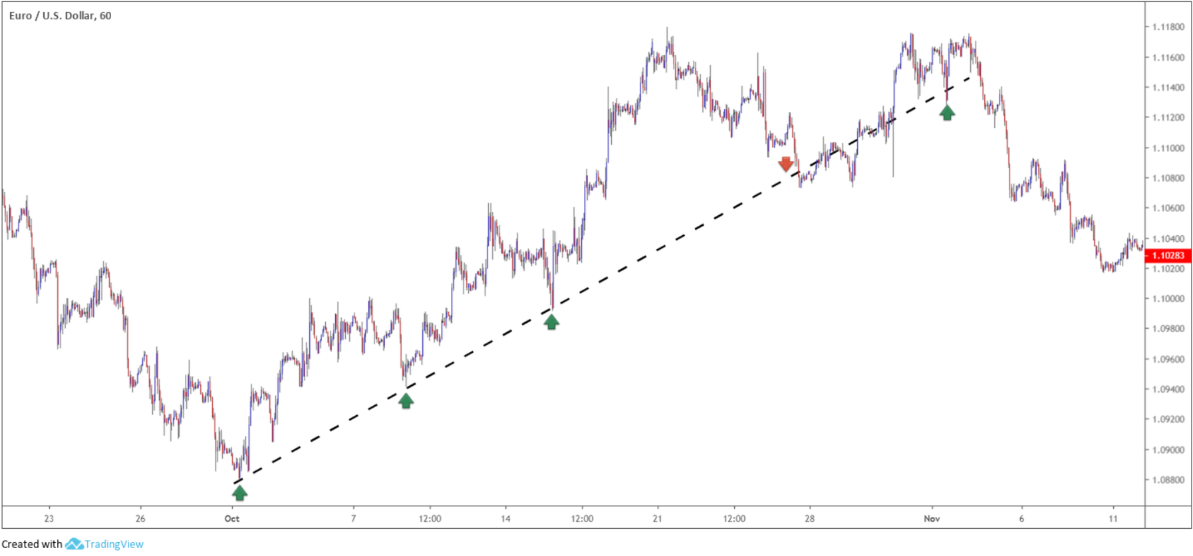Click the 1.10000 price axis label

coord(1168,298)
